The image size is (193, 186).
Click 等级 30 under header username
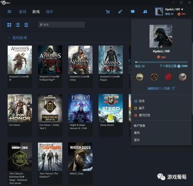pyautogui.click(x=169, y=14)
